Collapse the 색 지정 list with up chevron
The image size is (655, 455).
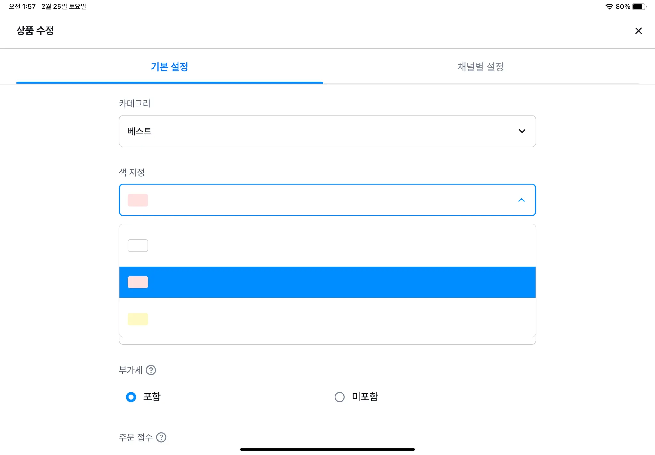pyautogui.click(x=521, y=200)
